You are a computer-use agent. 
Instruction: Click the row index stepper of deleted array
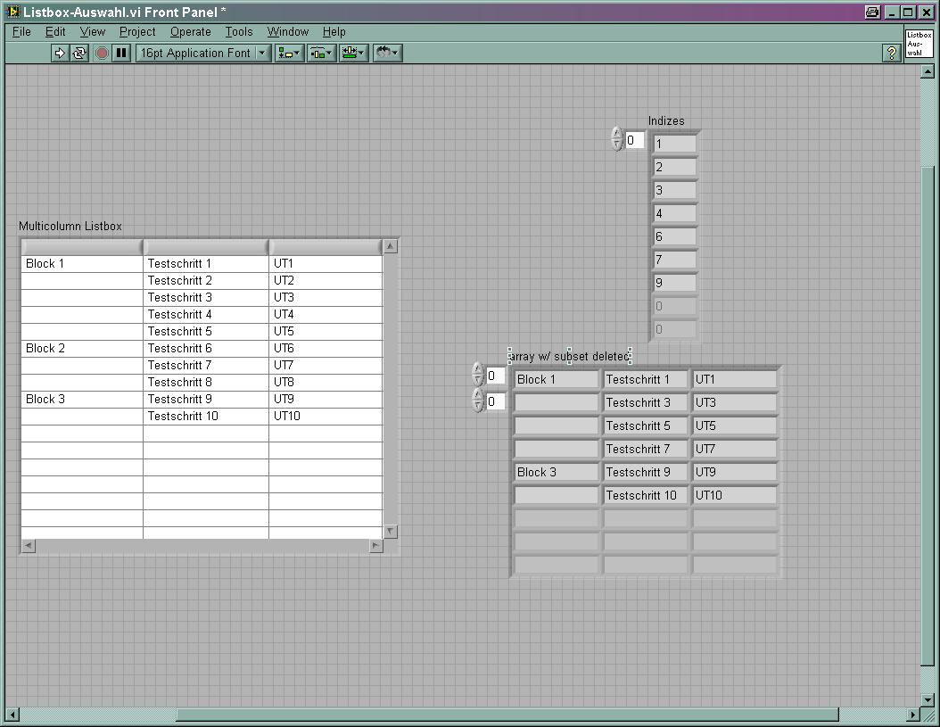pyautogui.click(x=478, y=375)
